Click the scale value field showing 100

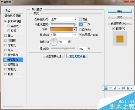(83, 49)
